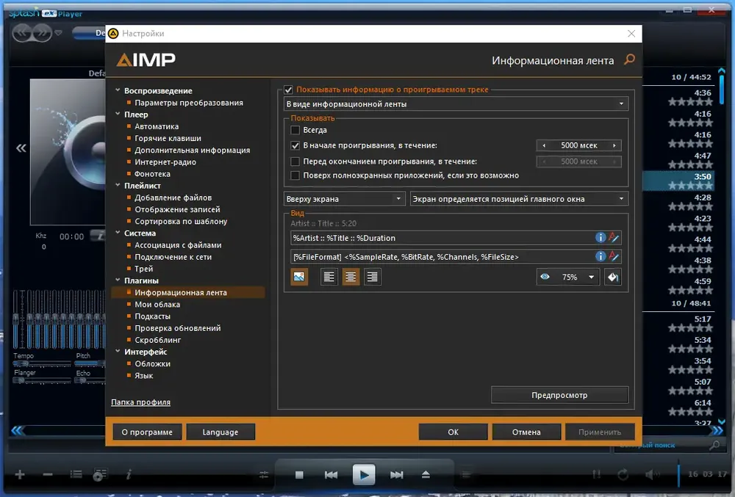Select 'Отображение записей' in settings tree

coord(177,209)
